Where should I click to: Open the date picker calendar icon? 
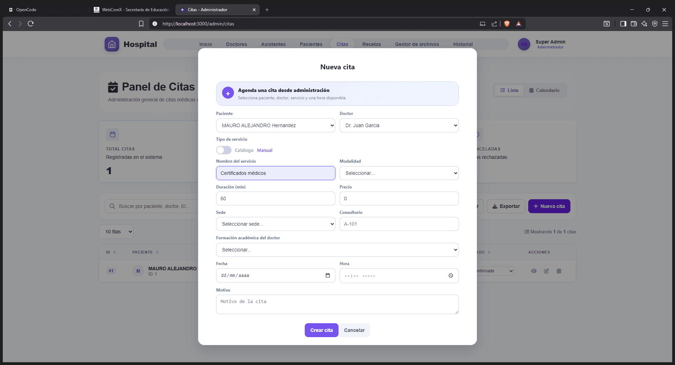tap(328, 275)
